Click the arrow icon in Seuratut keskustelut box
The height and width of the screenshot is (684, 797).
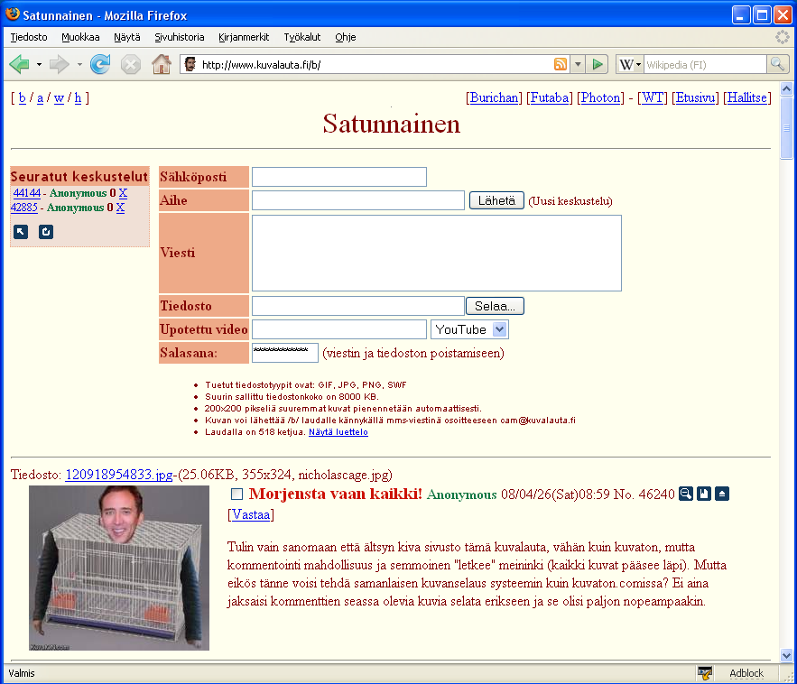coord(21,232)
